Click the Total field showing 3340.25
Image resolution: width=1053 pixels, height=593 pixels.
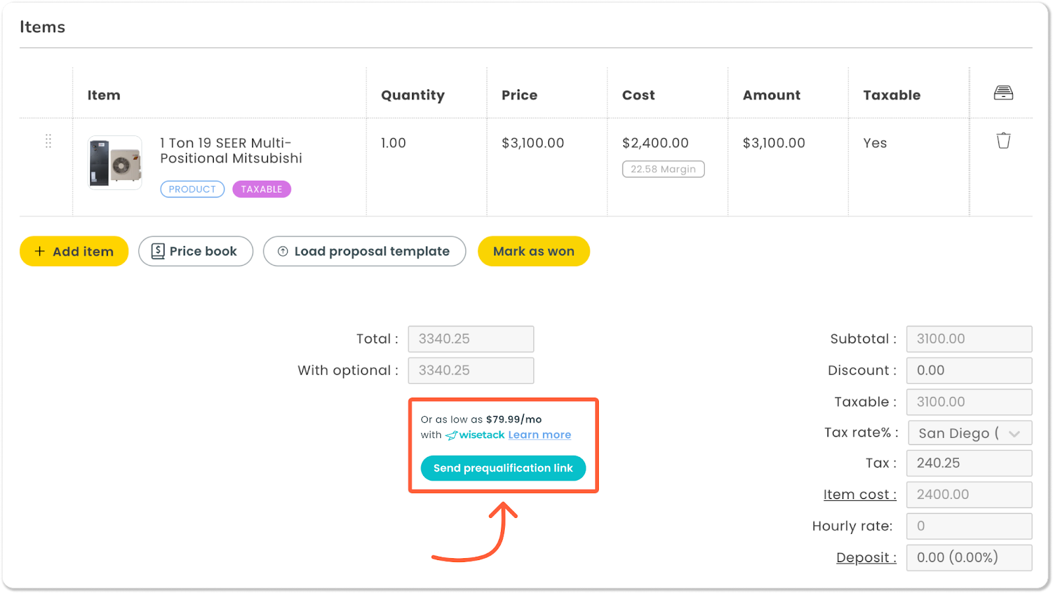click(471, 339)
